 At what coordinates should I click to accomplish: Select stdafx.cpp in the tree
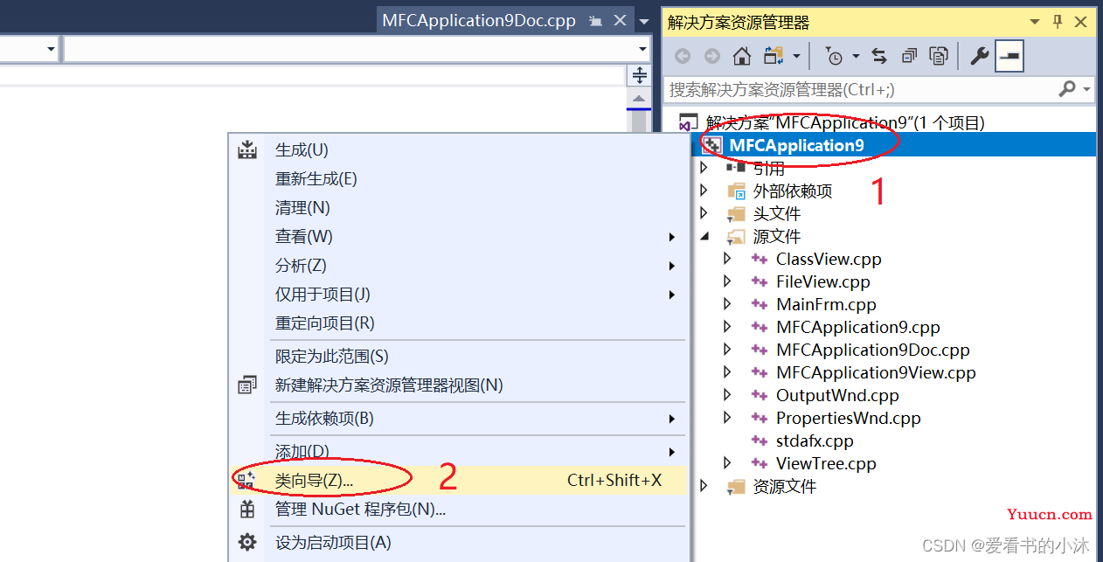pos(815,441)
